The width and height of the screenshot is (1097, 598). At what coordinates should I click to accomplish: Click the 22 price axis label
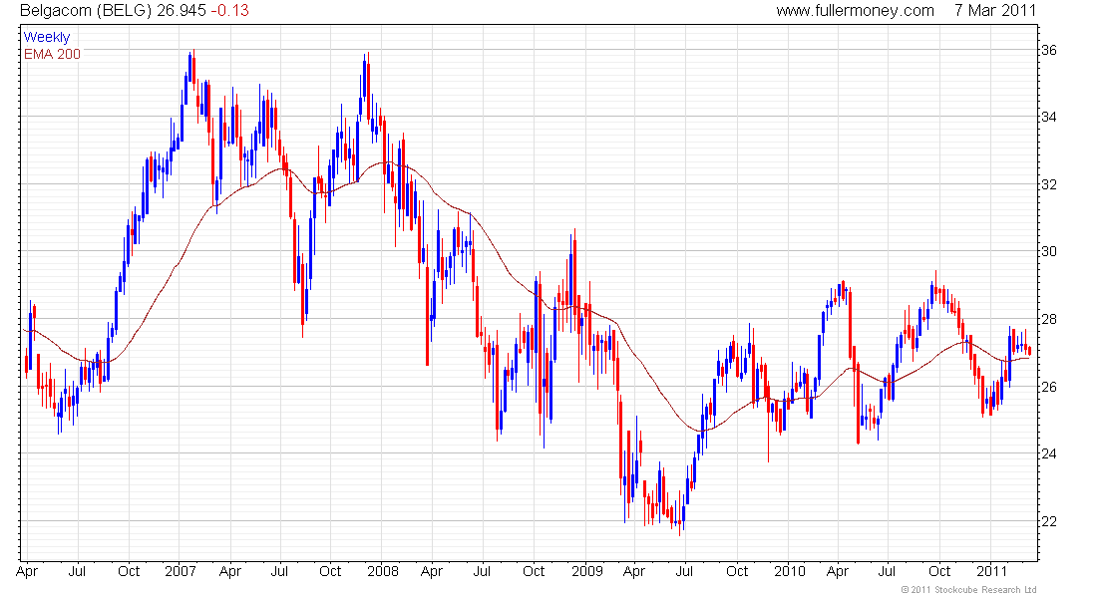coord(1049,522)
